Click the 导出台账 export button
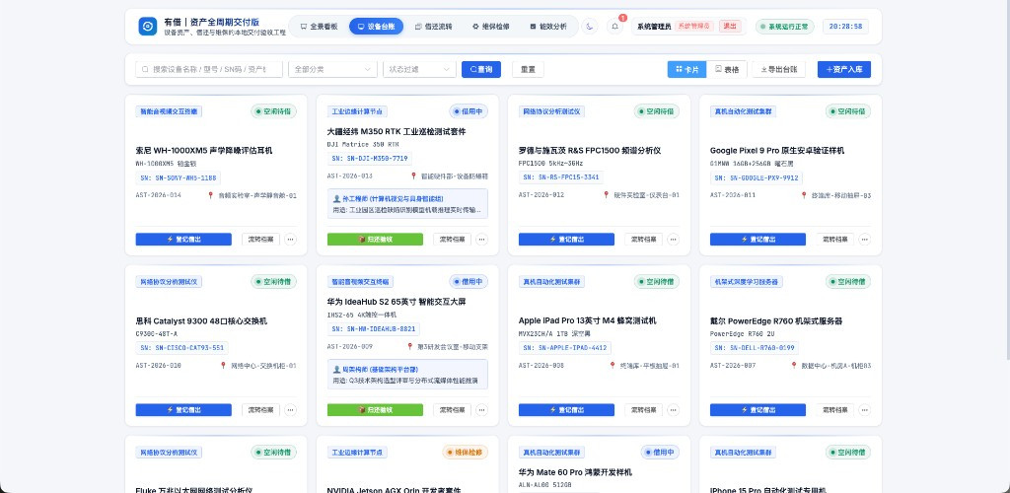 [779, 69]
